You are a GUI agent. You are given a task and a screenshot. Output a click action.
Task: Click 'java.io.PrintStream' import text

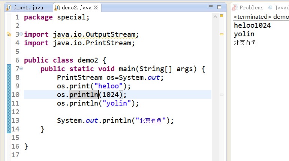[x=92, y=43]
